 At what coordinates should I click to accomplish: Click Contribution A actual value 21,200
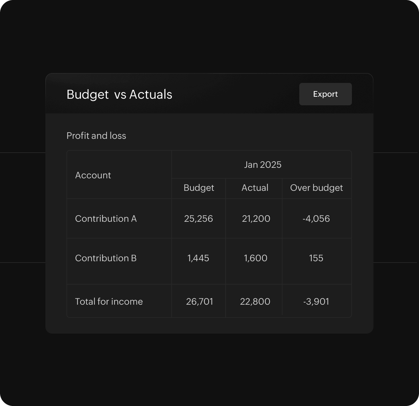[x=256, y=219]
